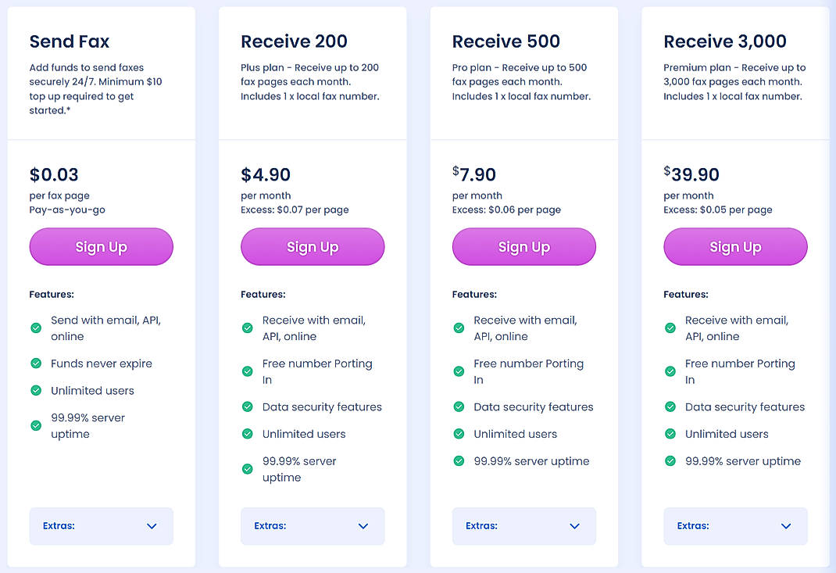This screenshot has height=573, width=836.
Task: Sign up for the Receive 3,000 premium plan
Action: coord(735,246)
